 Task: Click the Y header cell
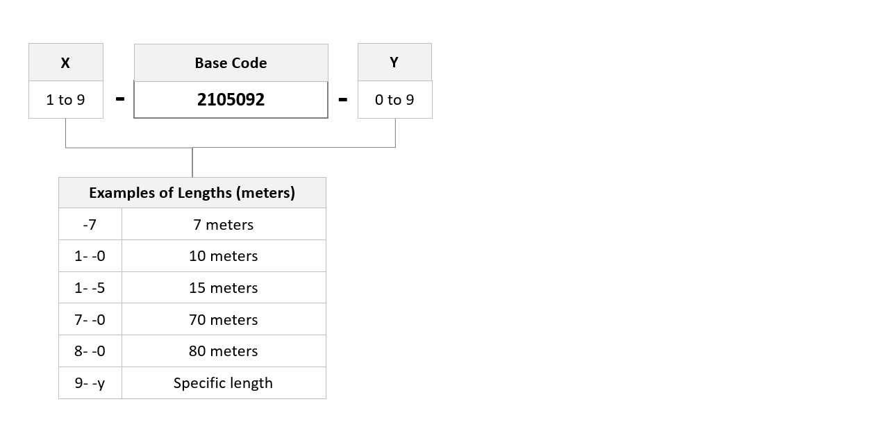coord(394,62)
